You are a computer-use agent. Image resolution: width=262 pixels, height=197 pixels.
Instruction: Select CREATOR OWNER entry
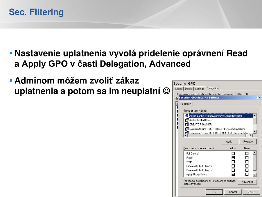(200, 124)
